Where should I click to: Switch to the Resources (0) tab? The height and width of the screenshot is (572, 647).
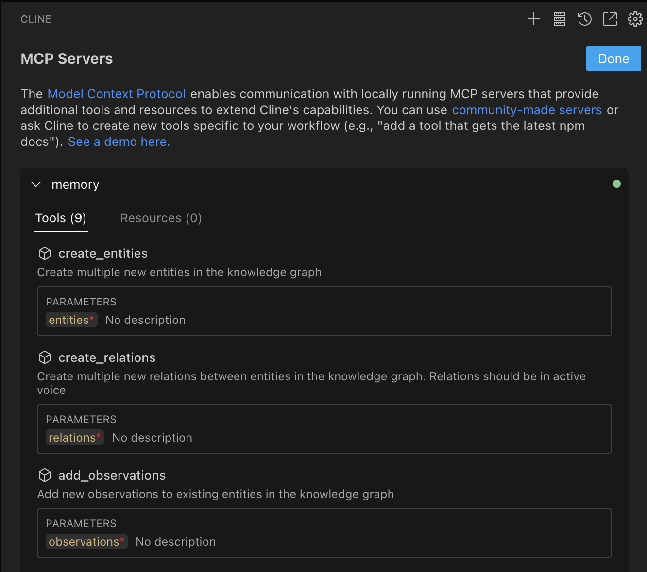coord(161,218)
